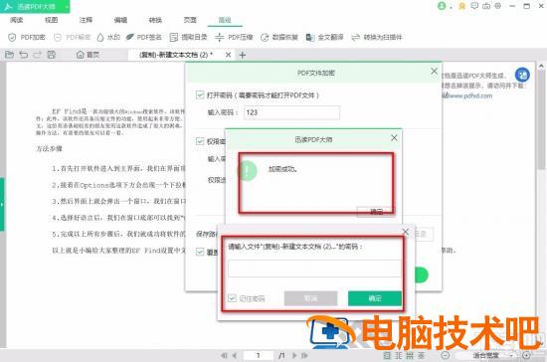Open settings gear icon in title bar

(x=498, y=6)
